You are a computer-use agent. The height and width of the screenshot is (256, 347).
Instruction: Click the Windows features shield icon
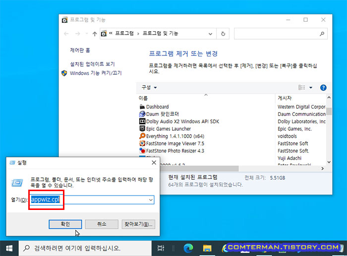(x=64, y=73)
